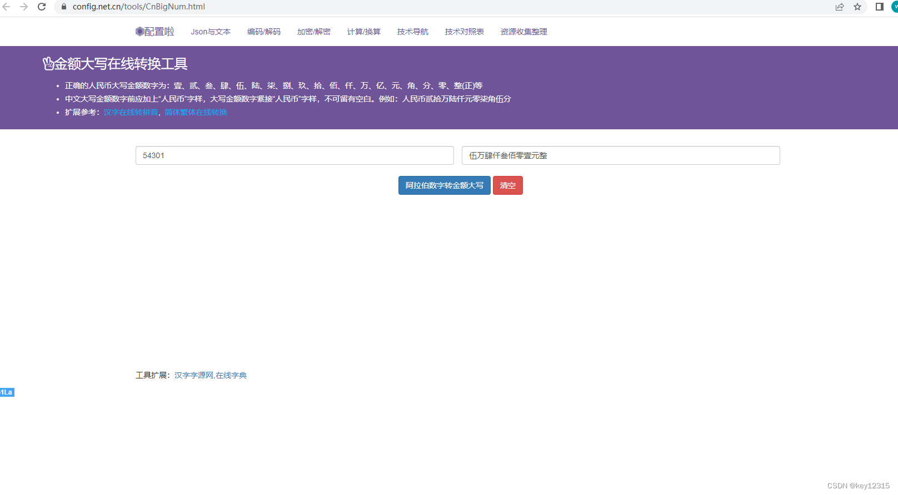Click the 金额大写在线转换工具 heading
Screen dimensions: 898x495
pyautogui.click(x=115, y=64)
